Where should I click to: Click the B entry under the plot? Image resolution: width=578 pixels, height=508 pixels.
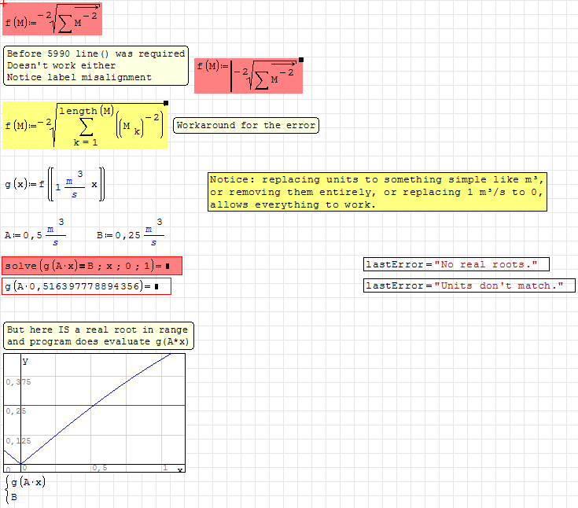(x=14, y=496)
